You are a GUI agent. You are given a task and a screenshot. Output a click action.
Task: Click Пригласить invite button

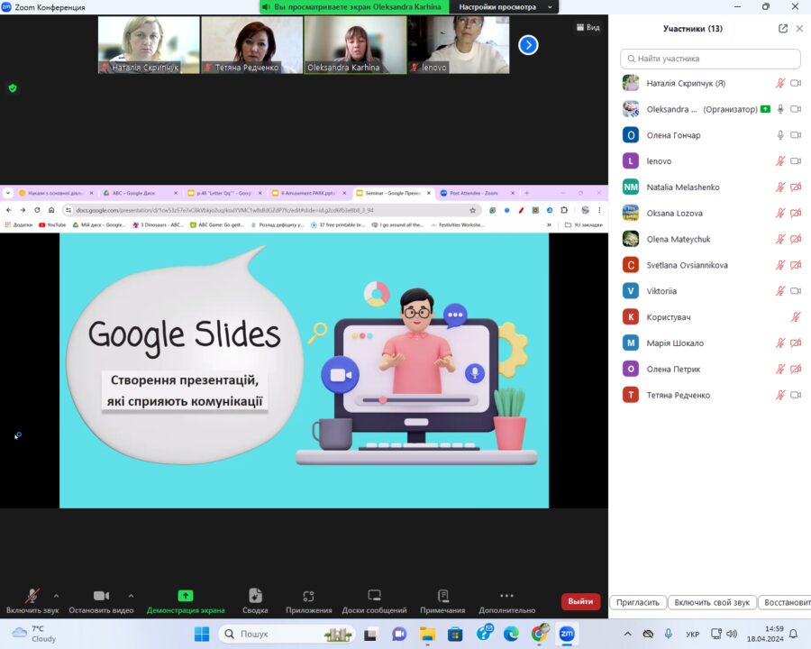point(638,602)
